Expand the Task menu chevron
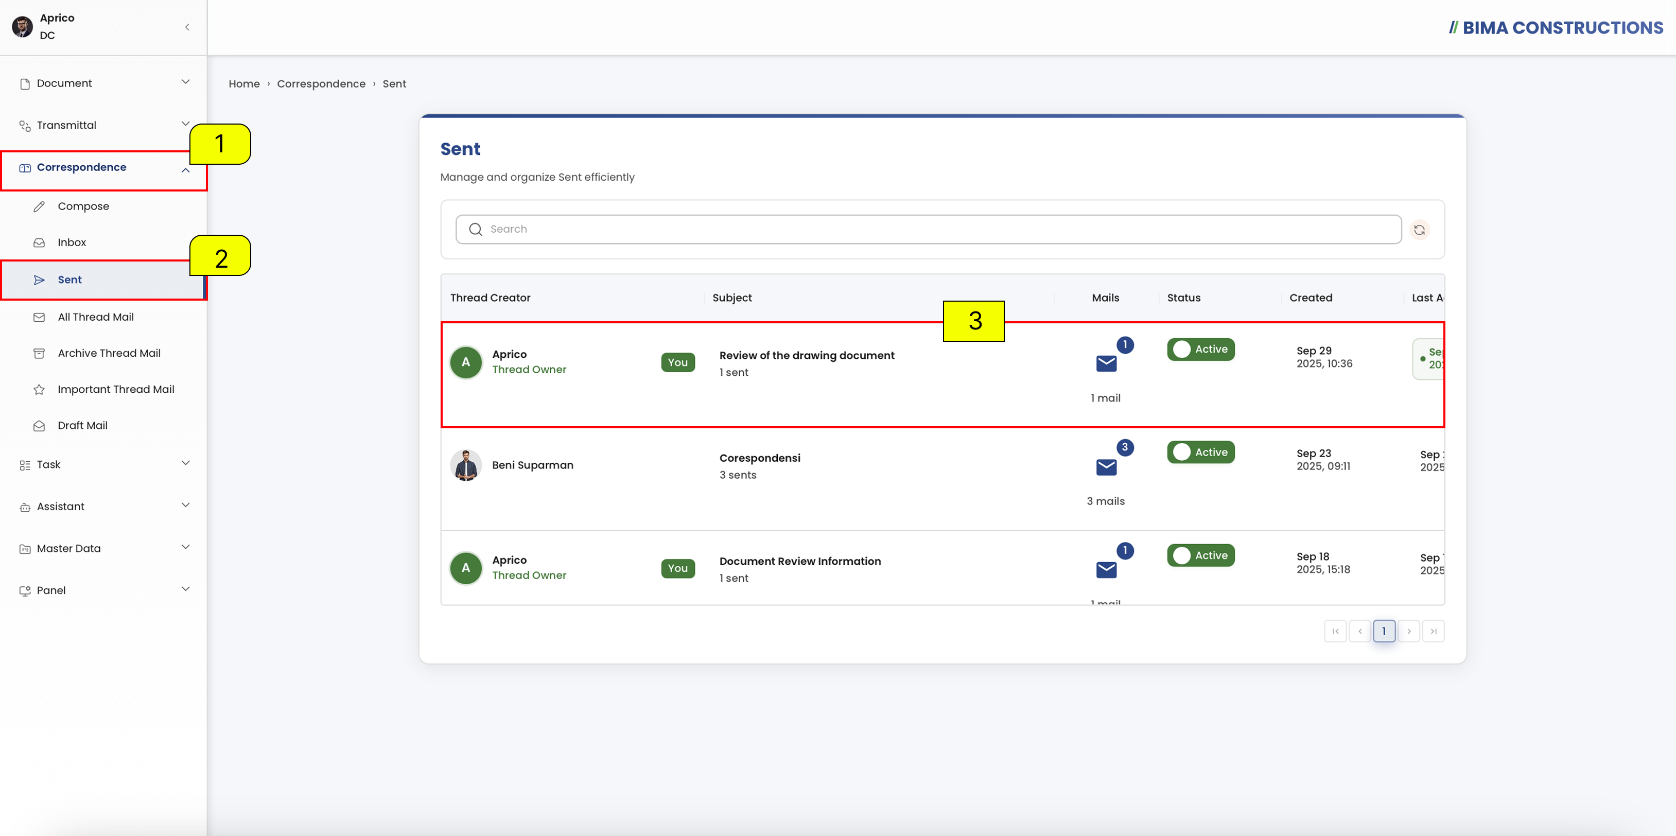This screenshot has height=836, width=1676. tap(185, 463)
